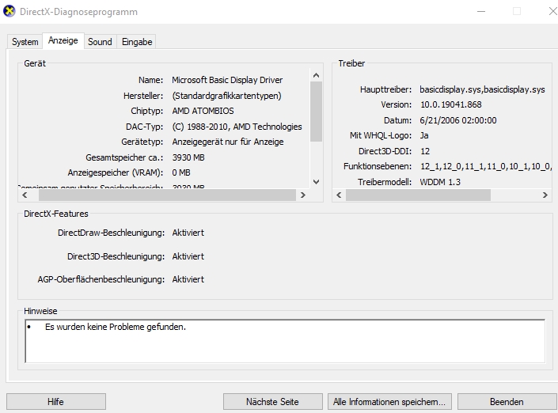The image size is (558, 413).
Task: Click Gerät panel scroll down arrow
Action: click(x=316, y=182)
